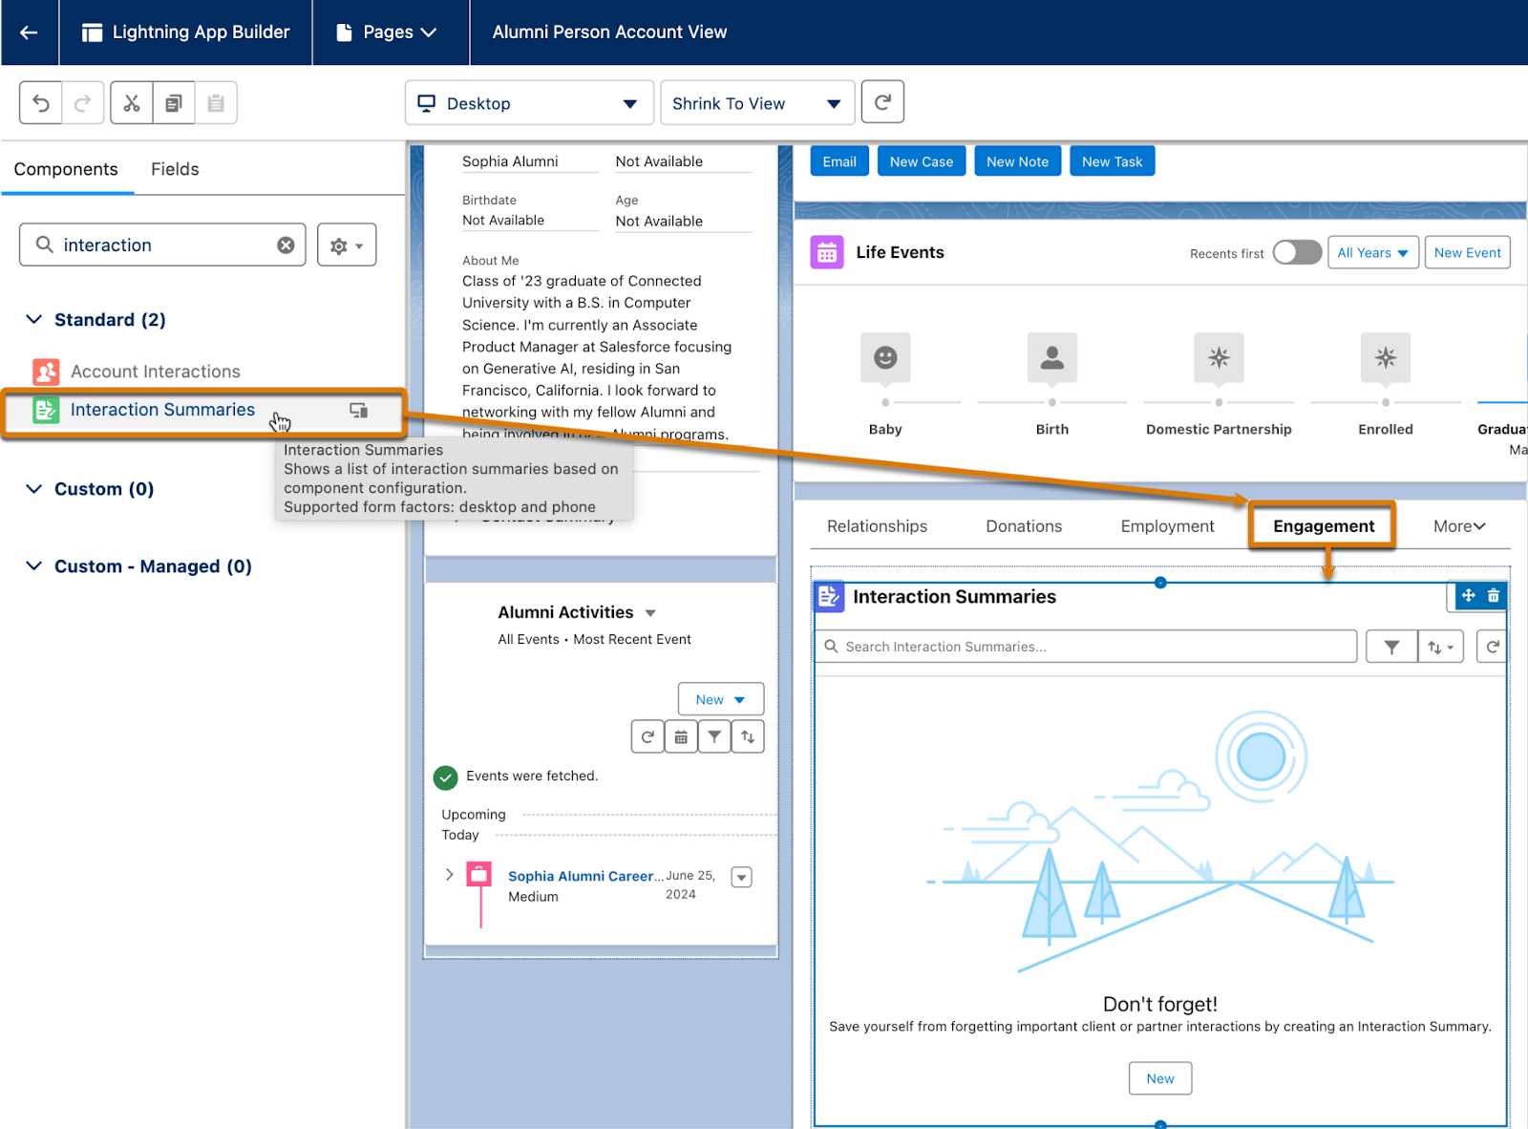
Task: Collapse the Custom (0) section
Action: pos(33,489)
